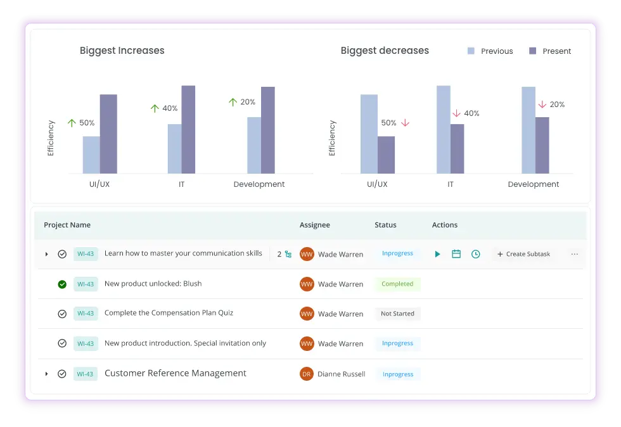Click the green up arrow beside 40%
This screenshot has width=621, height=427.
tap(155, 108)
